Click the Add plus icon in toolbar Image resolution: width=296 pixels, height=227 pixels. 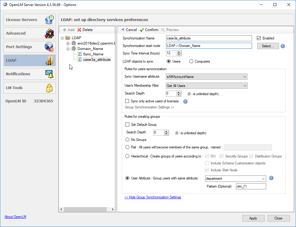tap(65, 30)
